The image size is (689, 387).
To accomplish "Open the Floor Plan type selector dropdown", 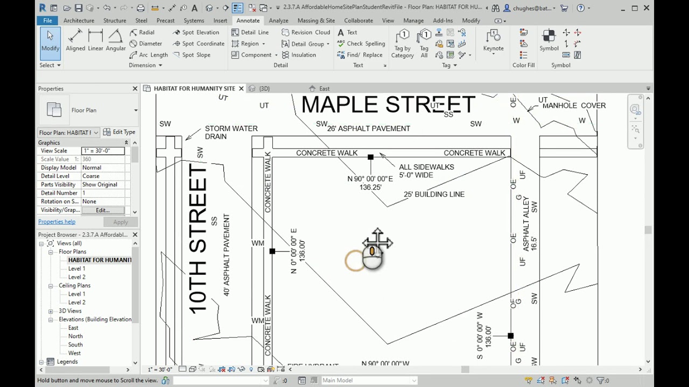I will 136,110.
